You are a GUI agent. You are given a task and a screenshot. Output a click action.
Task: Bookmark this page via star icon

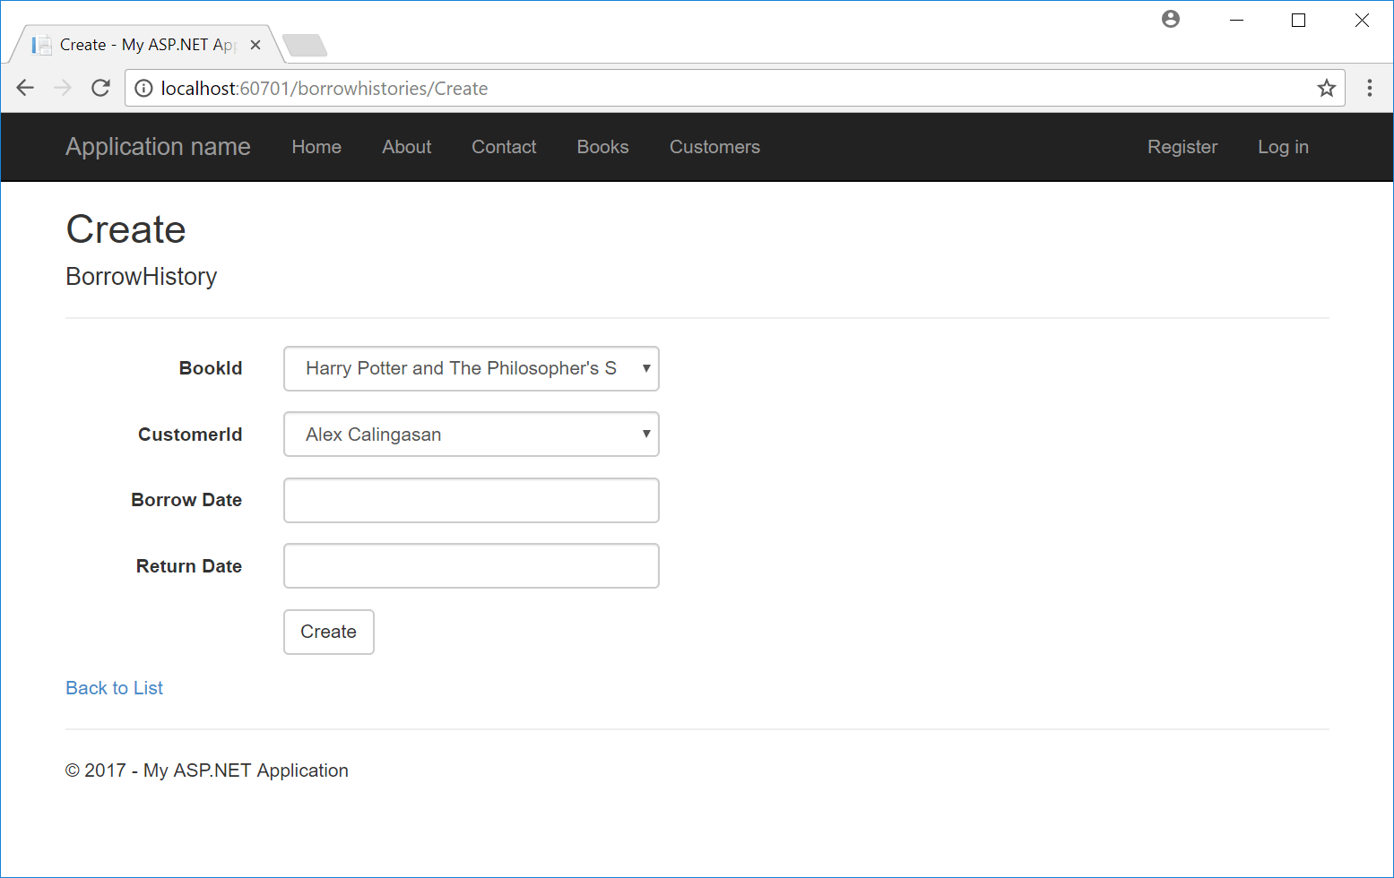(x=1327, y=88)
